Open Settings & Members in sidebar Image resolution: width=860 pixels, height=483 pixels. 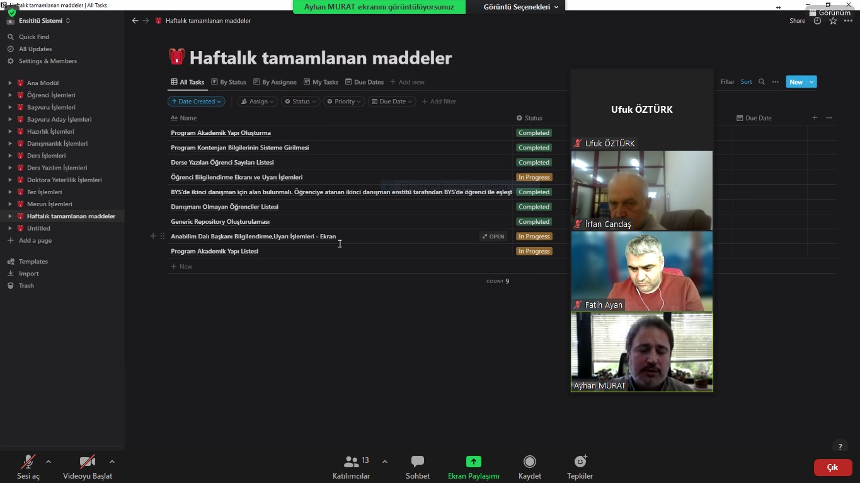coord(47,61)
